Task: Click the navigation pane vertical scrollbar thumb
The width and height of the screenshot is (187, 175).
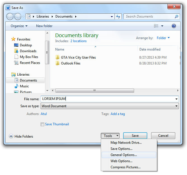Action: pos(47,52)
